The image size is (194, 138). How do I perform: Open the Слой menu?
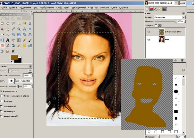[59, 8]
